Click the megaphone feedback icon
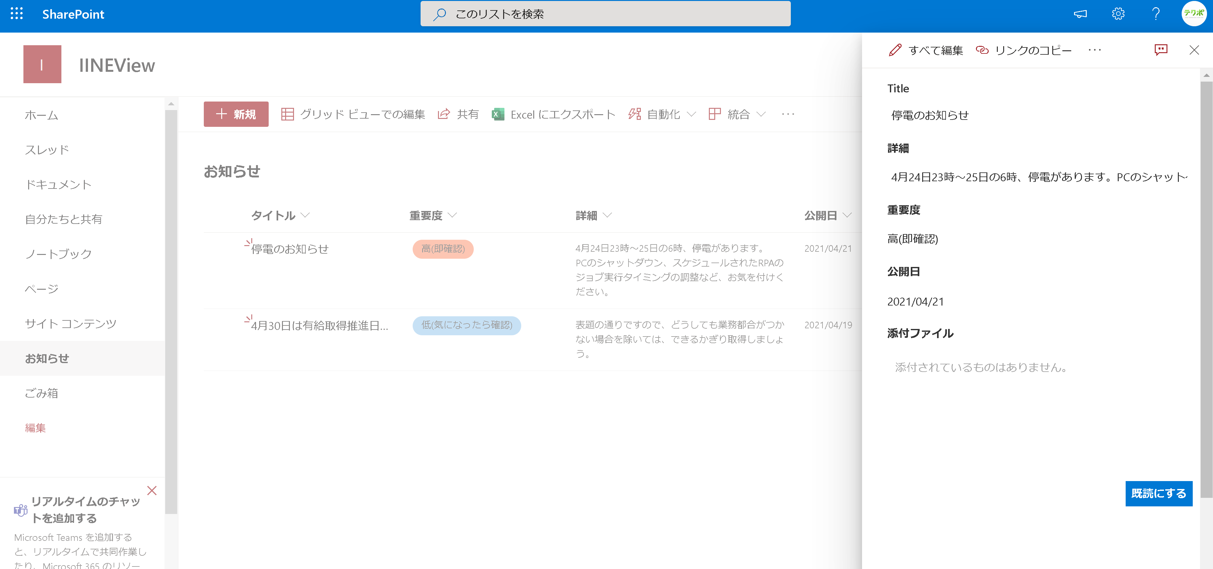The image size is (1213, 569). (x=1080, y=14)
